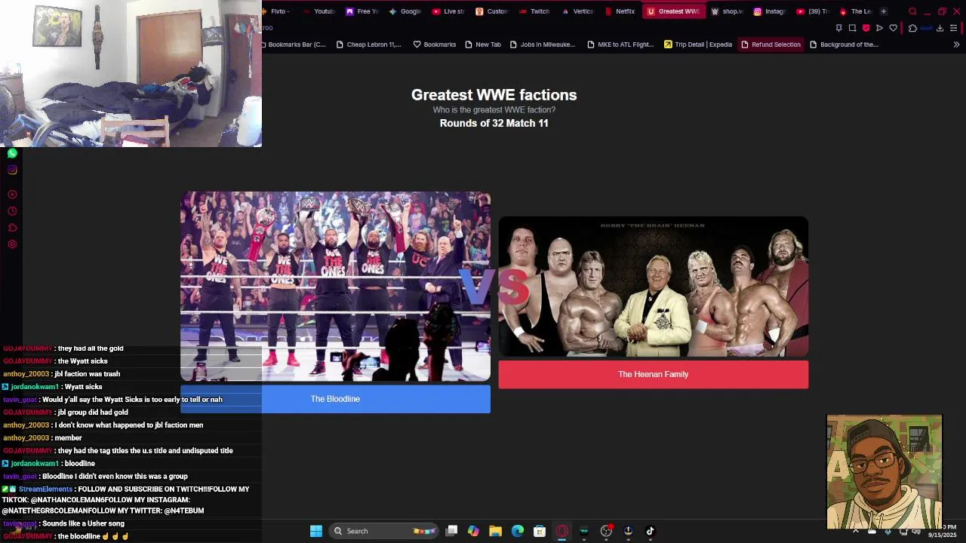Open the MKE to ATL Flight bookmark
Screen dimensions: 966x543
[620, 44]
